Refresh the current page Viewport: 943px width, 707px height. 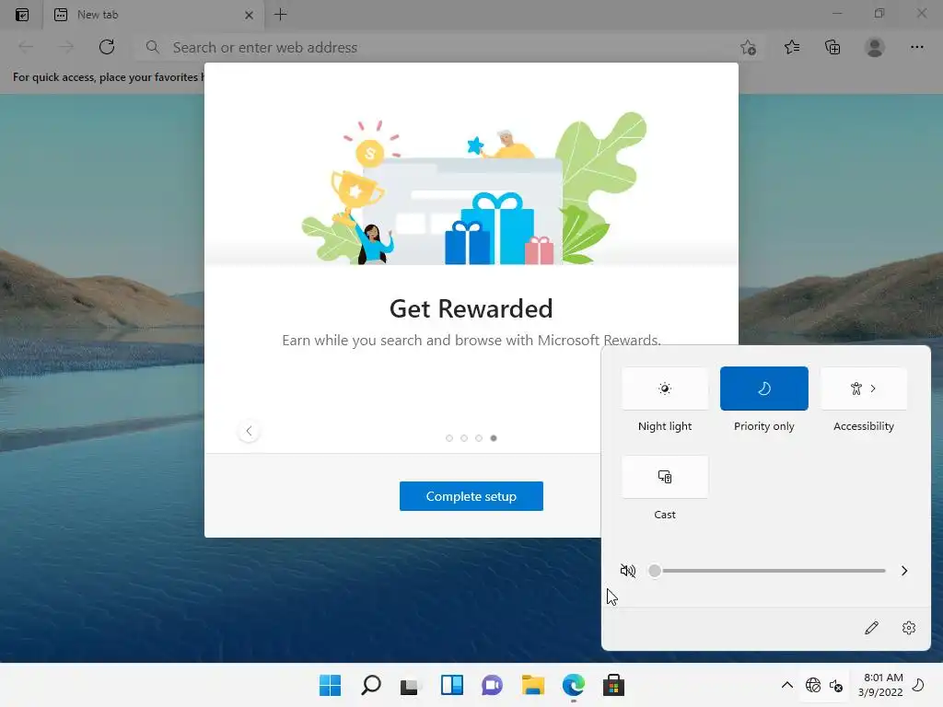pyautogui.click(x=107, y=47)
